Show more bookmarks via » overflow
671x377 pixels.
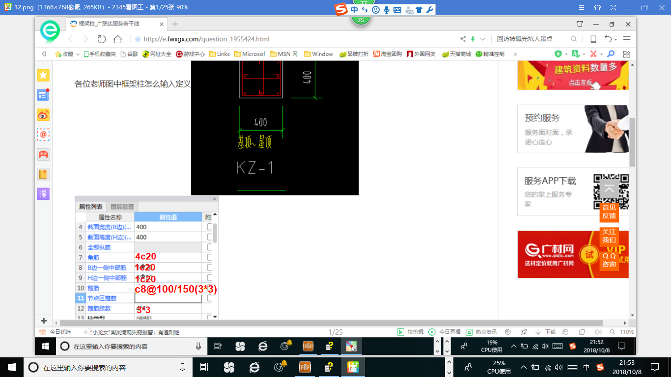pos(515,54)
